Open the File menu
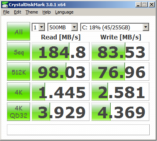The image size is (157, 141). pyautogui.click(x=6, y=12)
